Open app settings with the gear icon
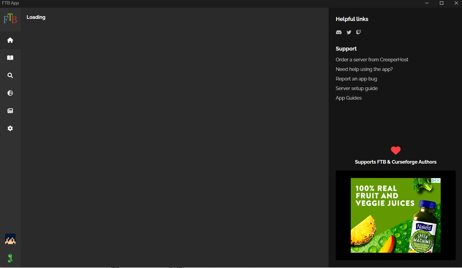The width and height of the screenshot is (462, 268). [10, 128]
